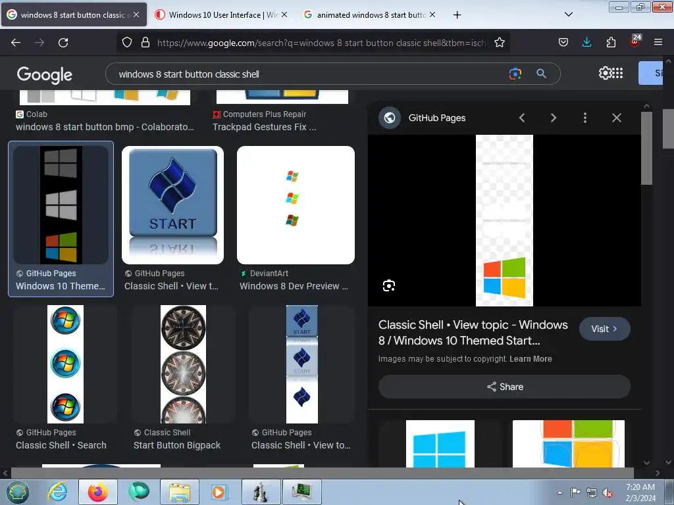Click the muted volume tray icon
This screenshot has height=505, width=674.
[608, 493]
